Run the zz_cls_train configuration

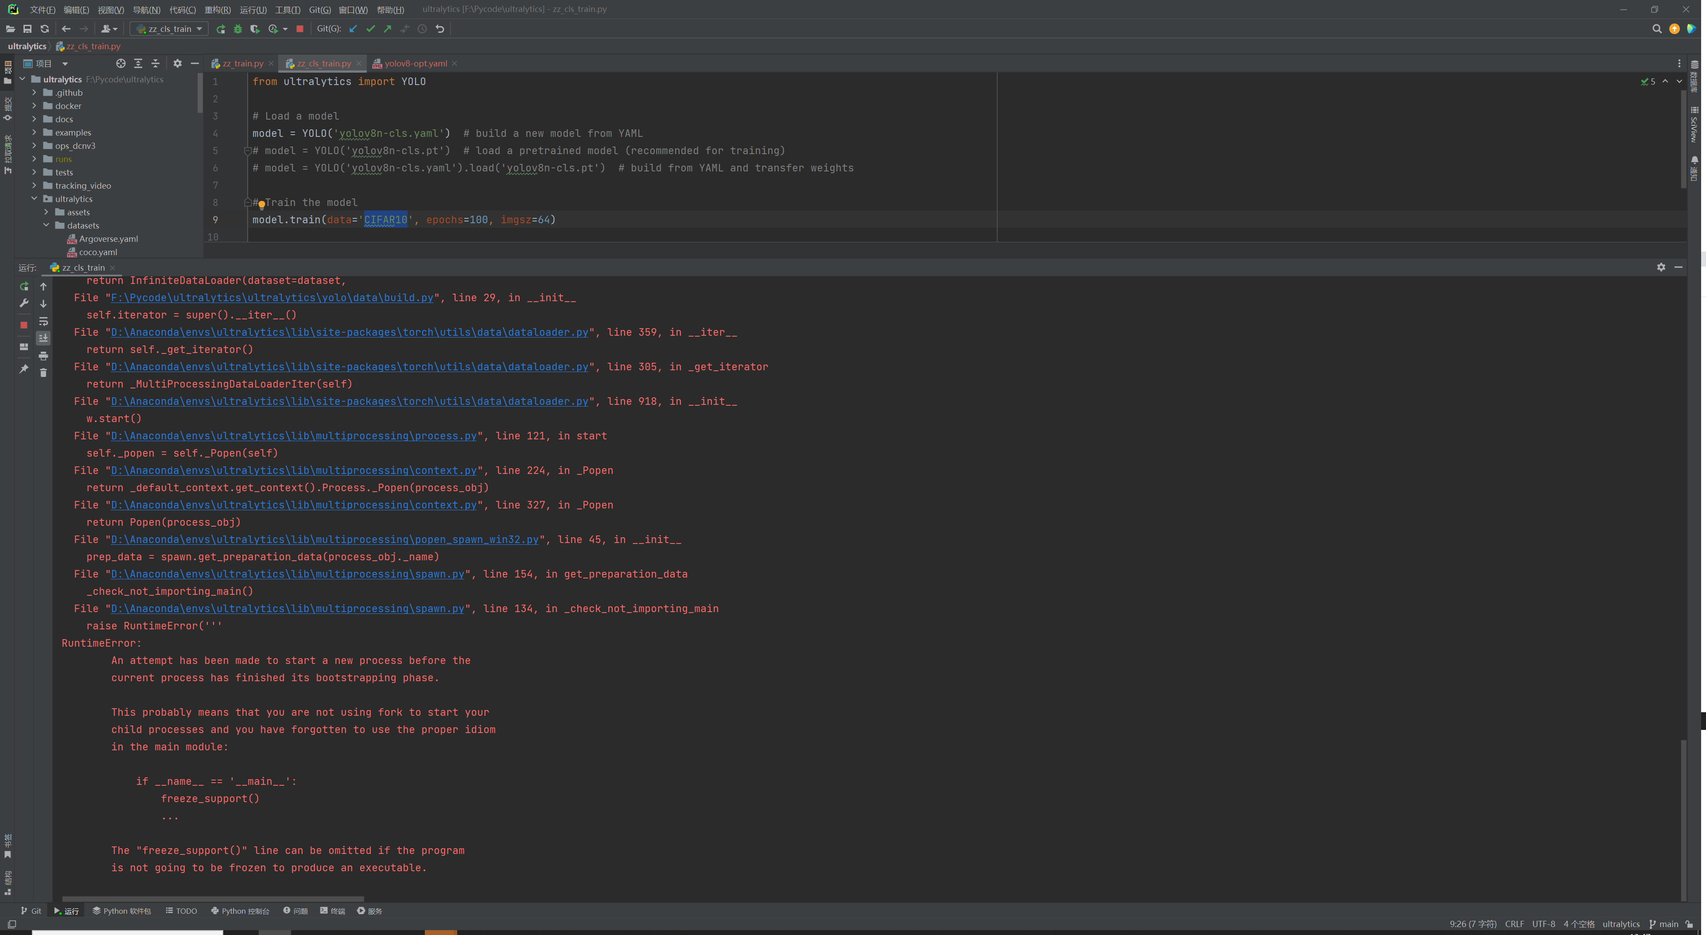221,28
